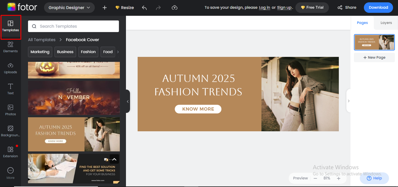Select the AUTUMN 2025 FASHION TRENDS heading on canvas
398x187 pixels.
(x=198, y=85)
